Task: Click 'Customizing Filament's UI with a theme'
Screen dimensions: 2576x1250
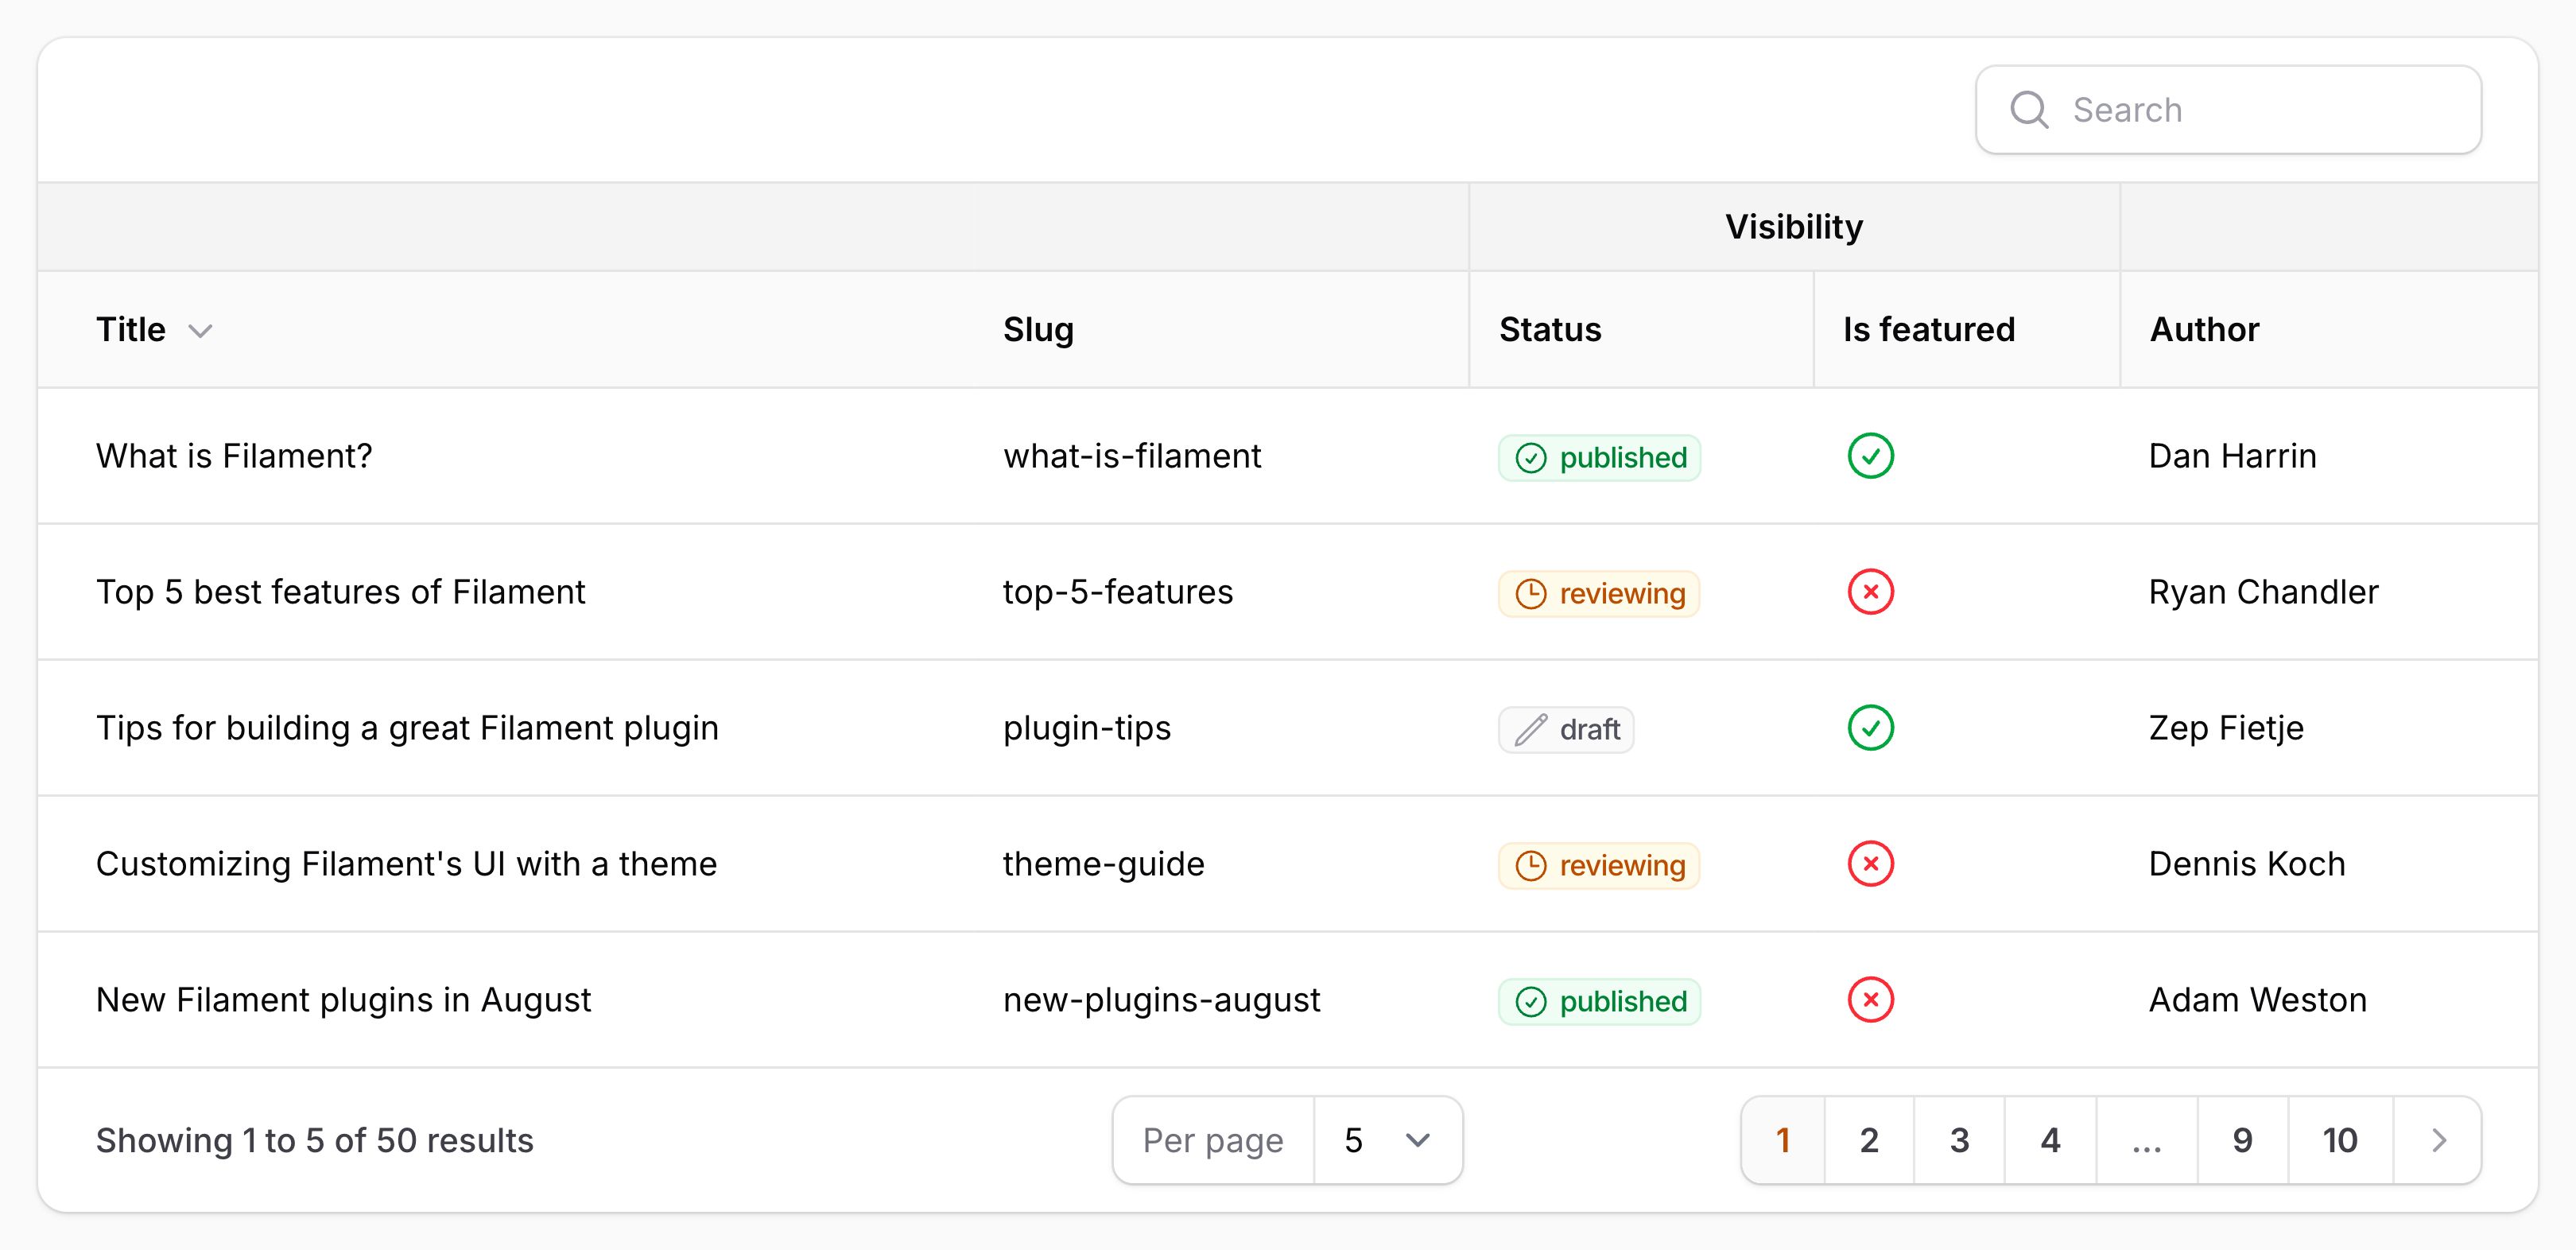Action: click(x=406, y=864)
